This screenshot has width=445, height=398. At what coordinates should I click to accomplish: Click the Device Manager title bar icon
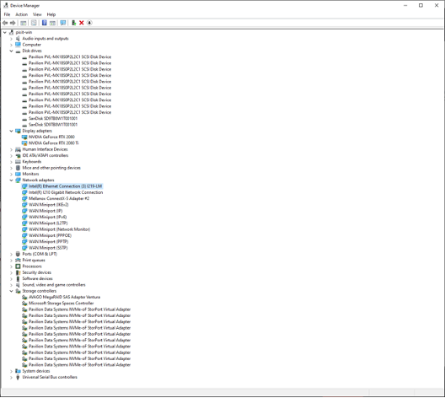click(5, 5)
